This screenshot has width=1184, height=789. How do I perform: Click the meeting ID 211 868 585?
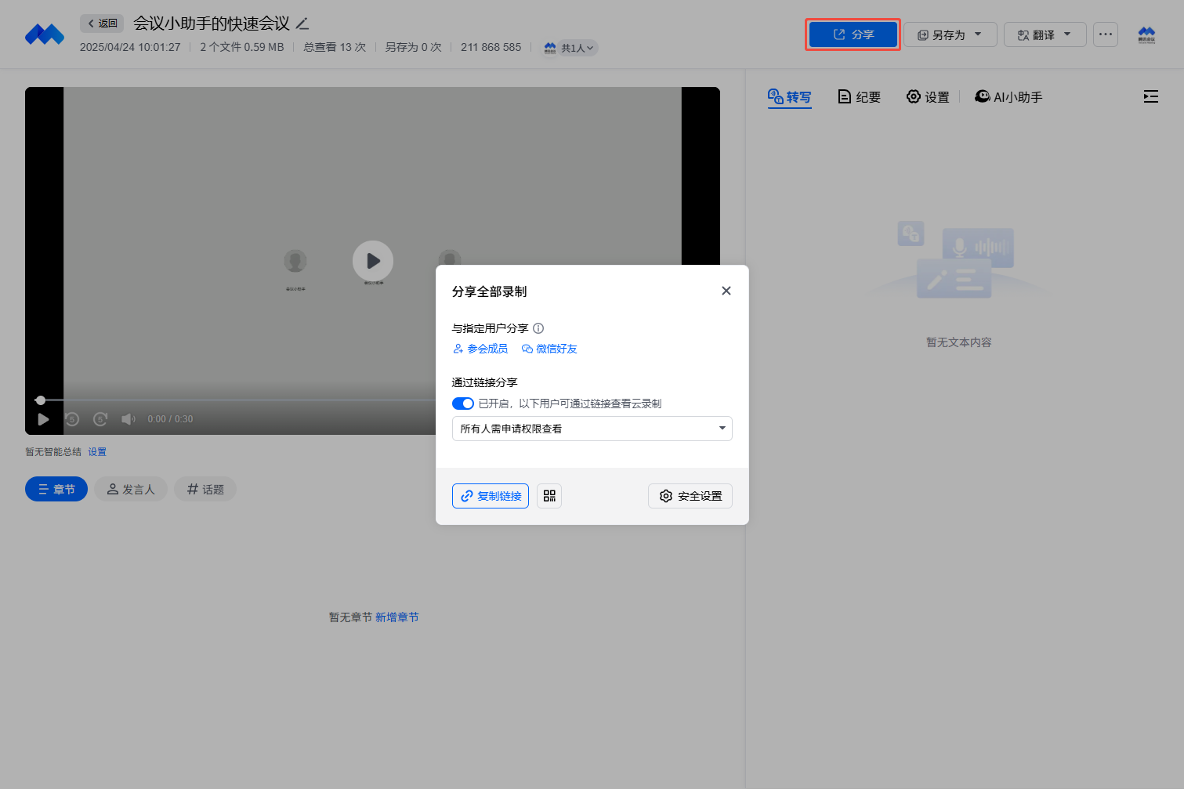coord(491,47)
